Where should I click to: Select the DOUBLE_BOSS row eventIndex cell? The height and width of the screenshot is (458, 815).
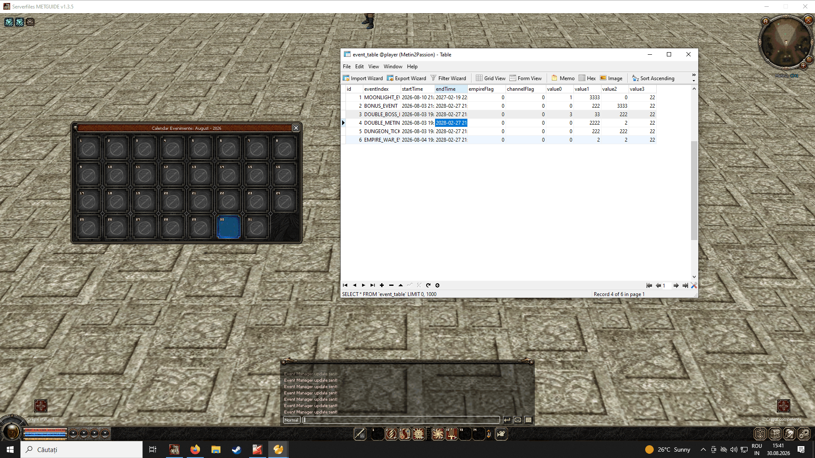click(x=382, y=114)
